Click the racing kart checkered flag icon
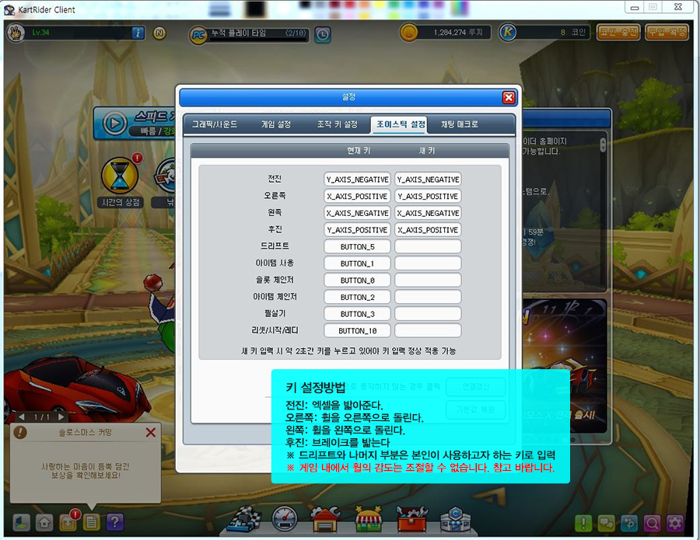This screenshot has width=700, height=540. [x=243, y=519]
